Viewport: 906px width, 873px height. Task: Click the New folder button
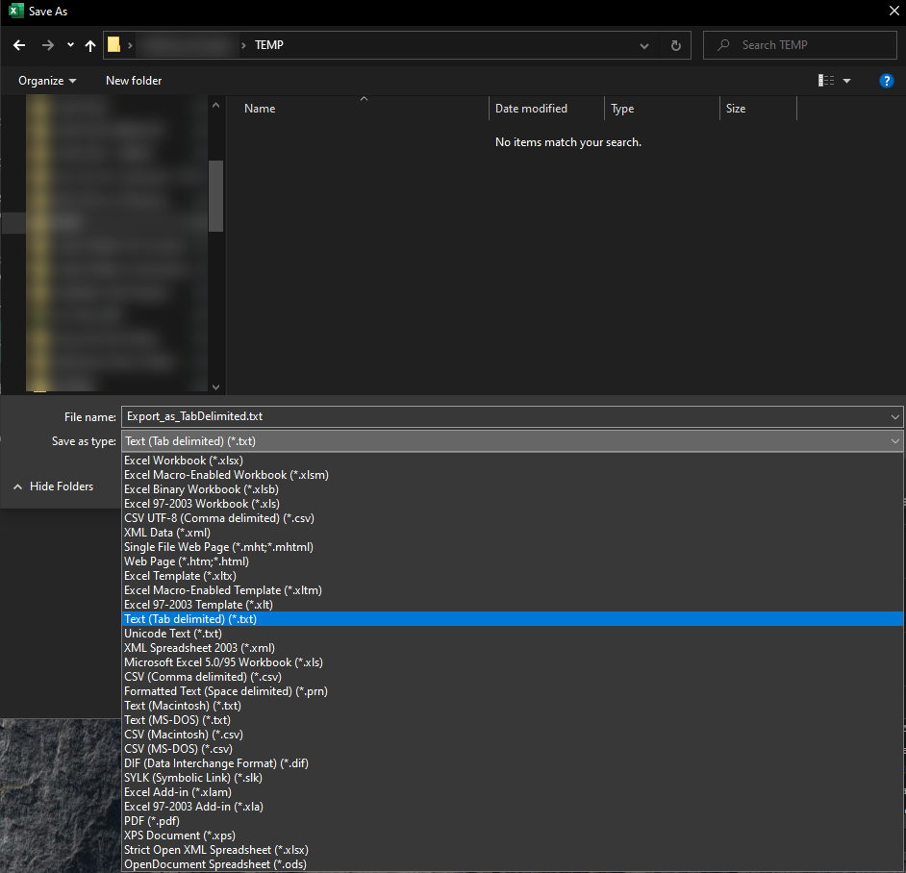click(134, 81)
